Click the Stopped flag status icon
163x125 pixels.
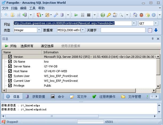pos(3,122)
